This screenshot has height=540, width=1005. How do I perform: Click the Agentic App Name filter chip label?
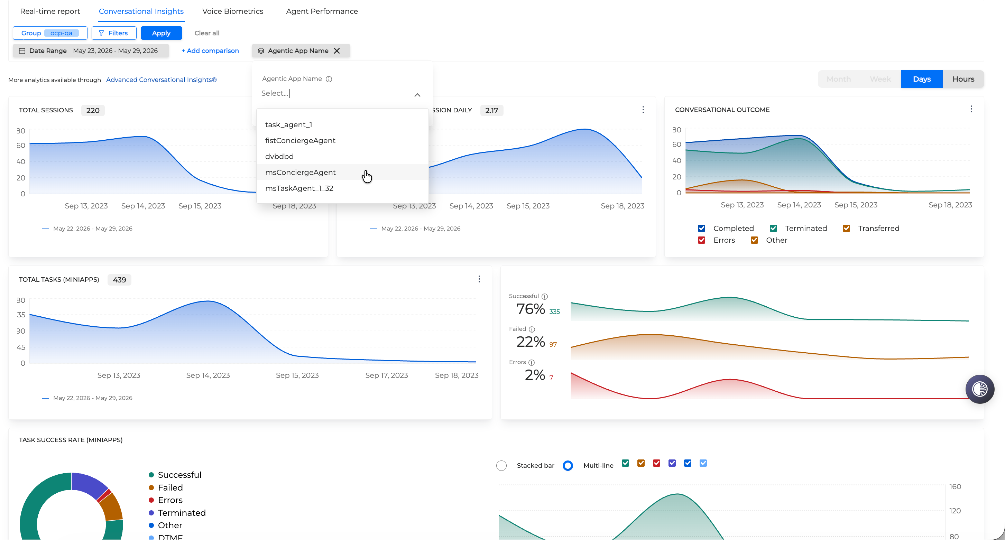point(298,51)
